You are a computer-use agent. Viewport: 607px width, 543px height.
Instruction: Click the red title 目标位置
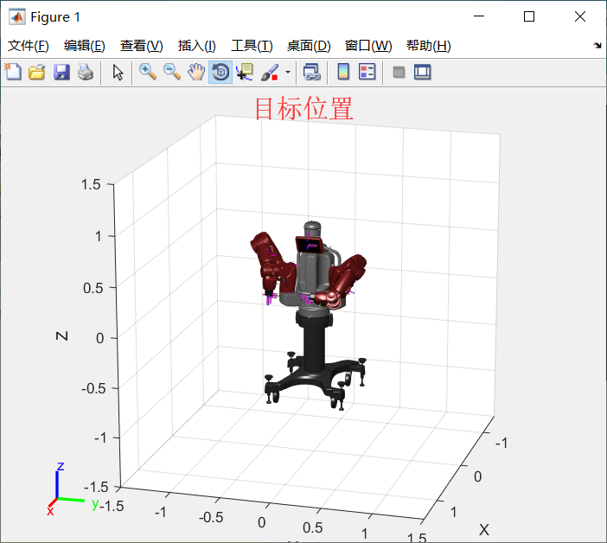pyautogui.click(x=303, y=109)
